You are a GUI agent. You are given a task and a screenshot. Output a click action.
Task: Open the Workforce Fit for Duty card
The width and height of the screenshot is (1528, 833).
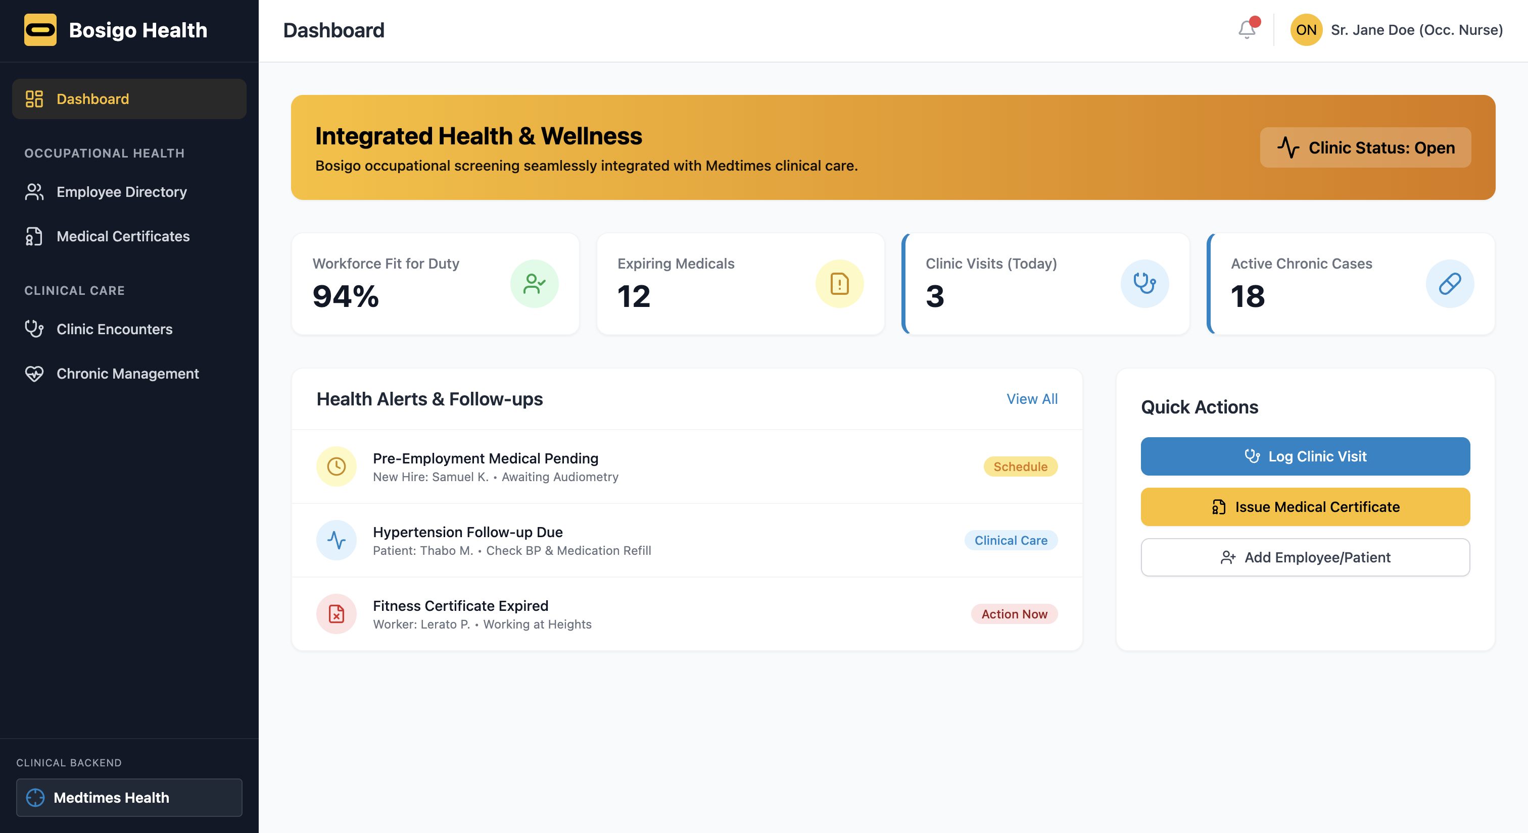point(436,284)
